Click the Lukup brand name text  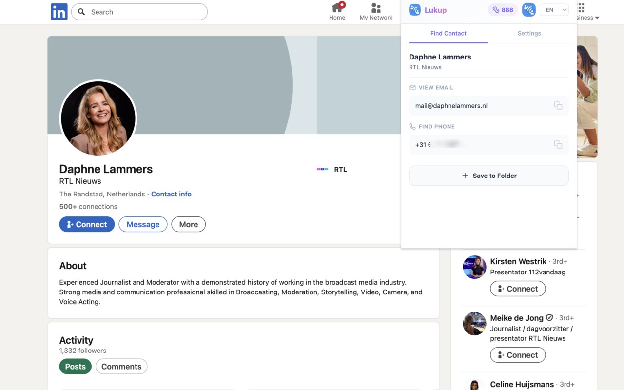[x=435, y=10]
